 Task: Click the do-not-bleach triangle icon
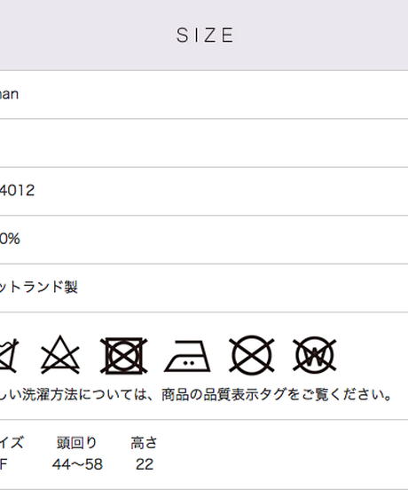tap(60, 355)
